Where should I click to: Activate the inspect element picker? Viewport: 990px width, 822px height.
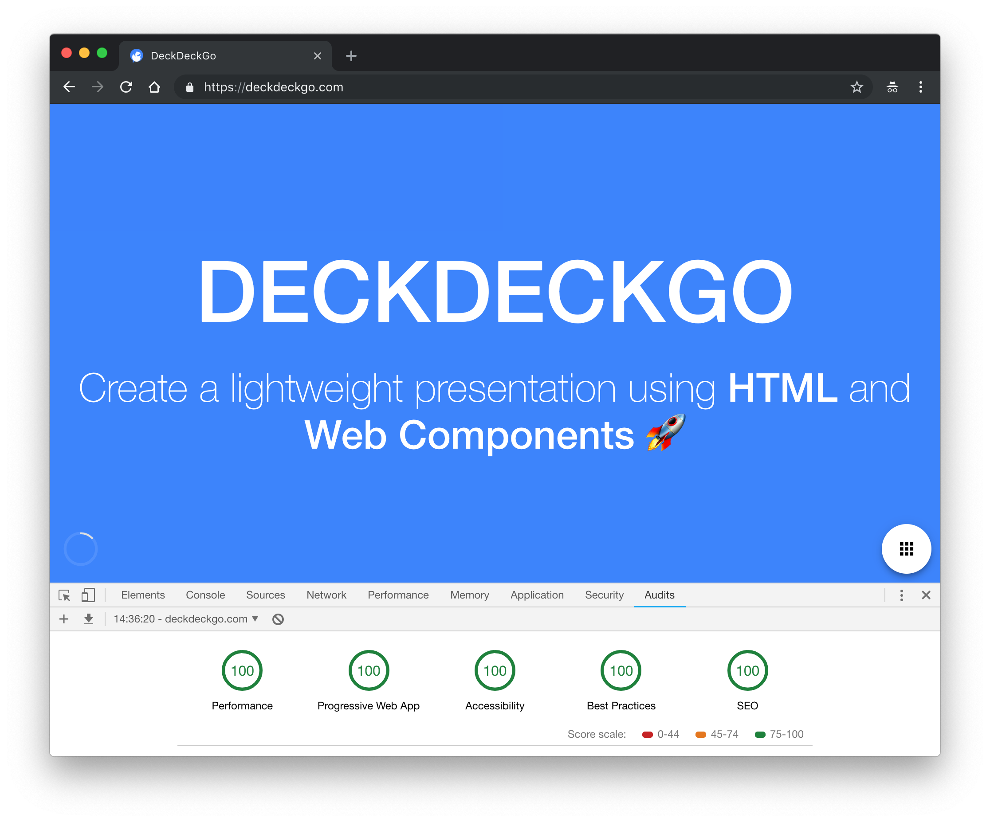(x=65, y=595)
